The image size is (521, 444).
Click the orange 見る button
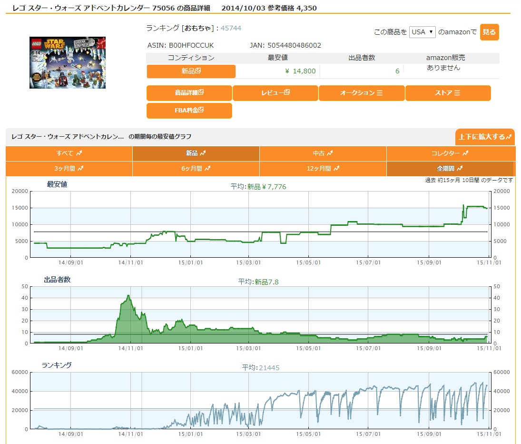[489, 32]
